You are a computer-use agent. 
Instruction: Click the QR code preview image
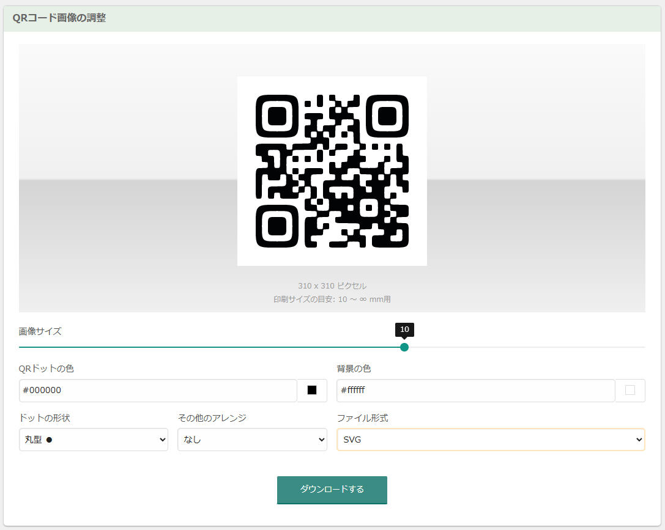pos(332,171)
